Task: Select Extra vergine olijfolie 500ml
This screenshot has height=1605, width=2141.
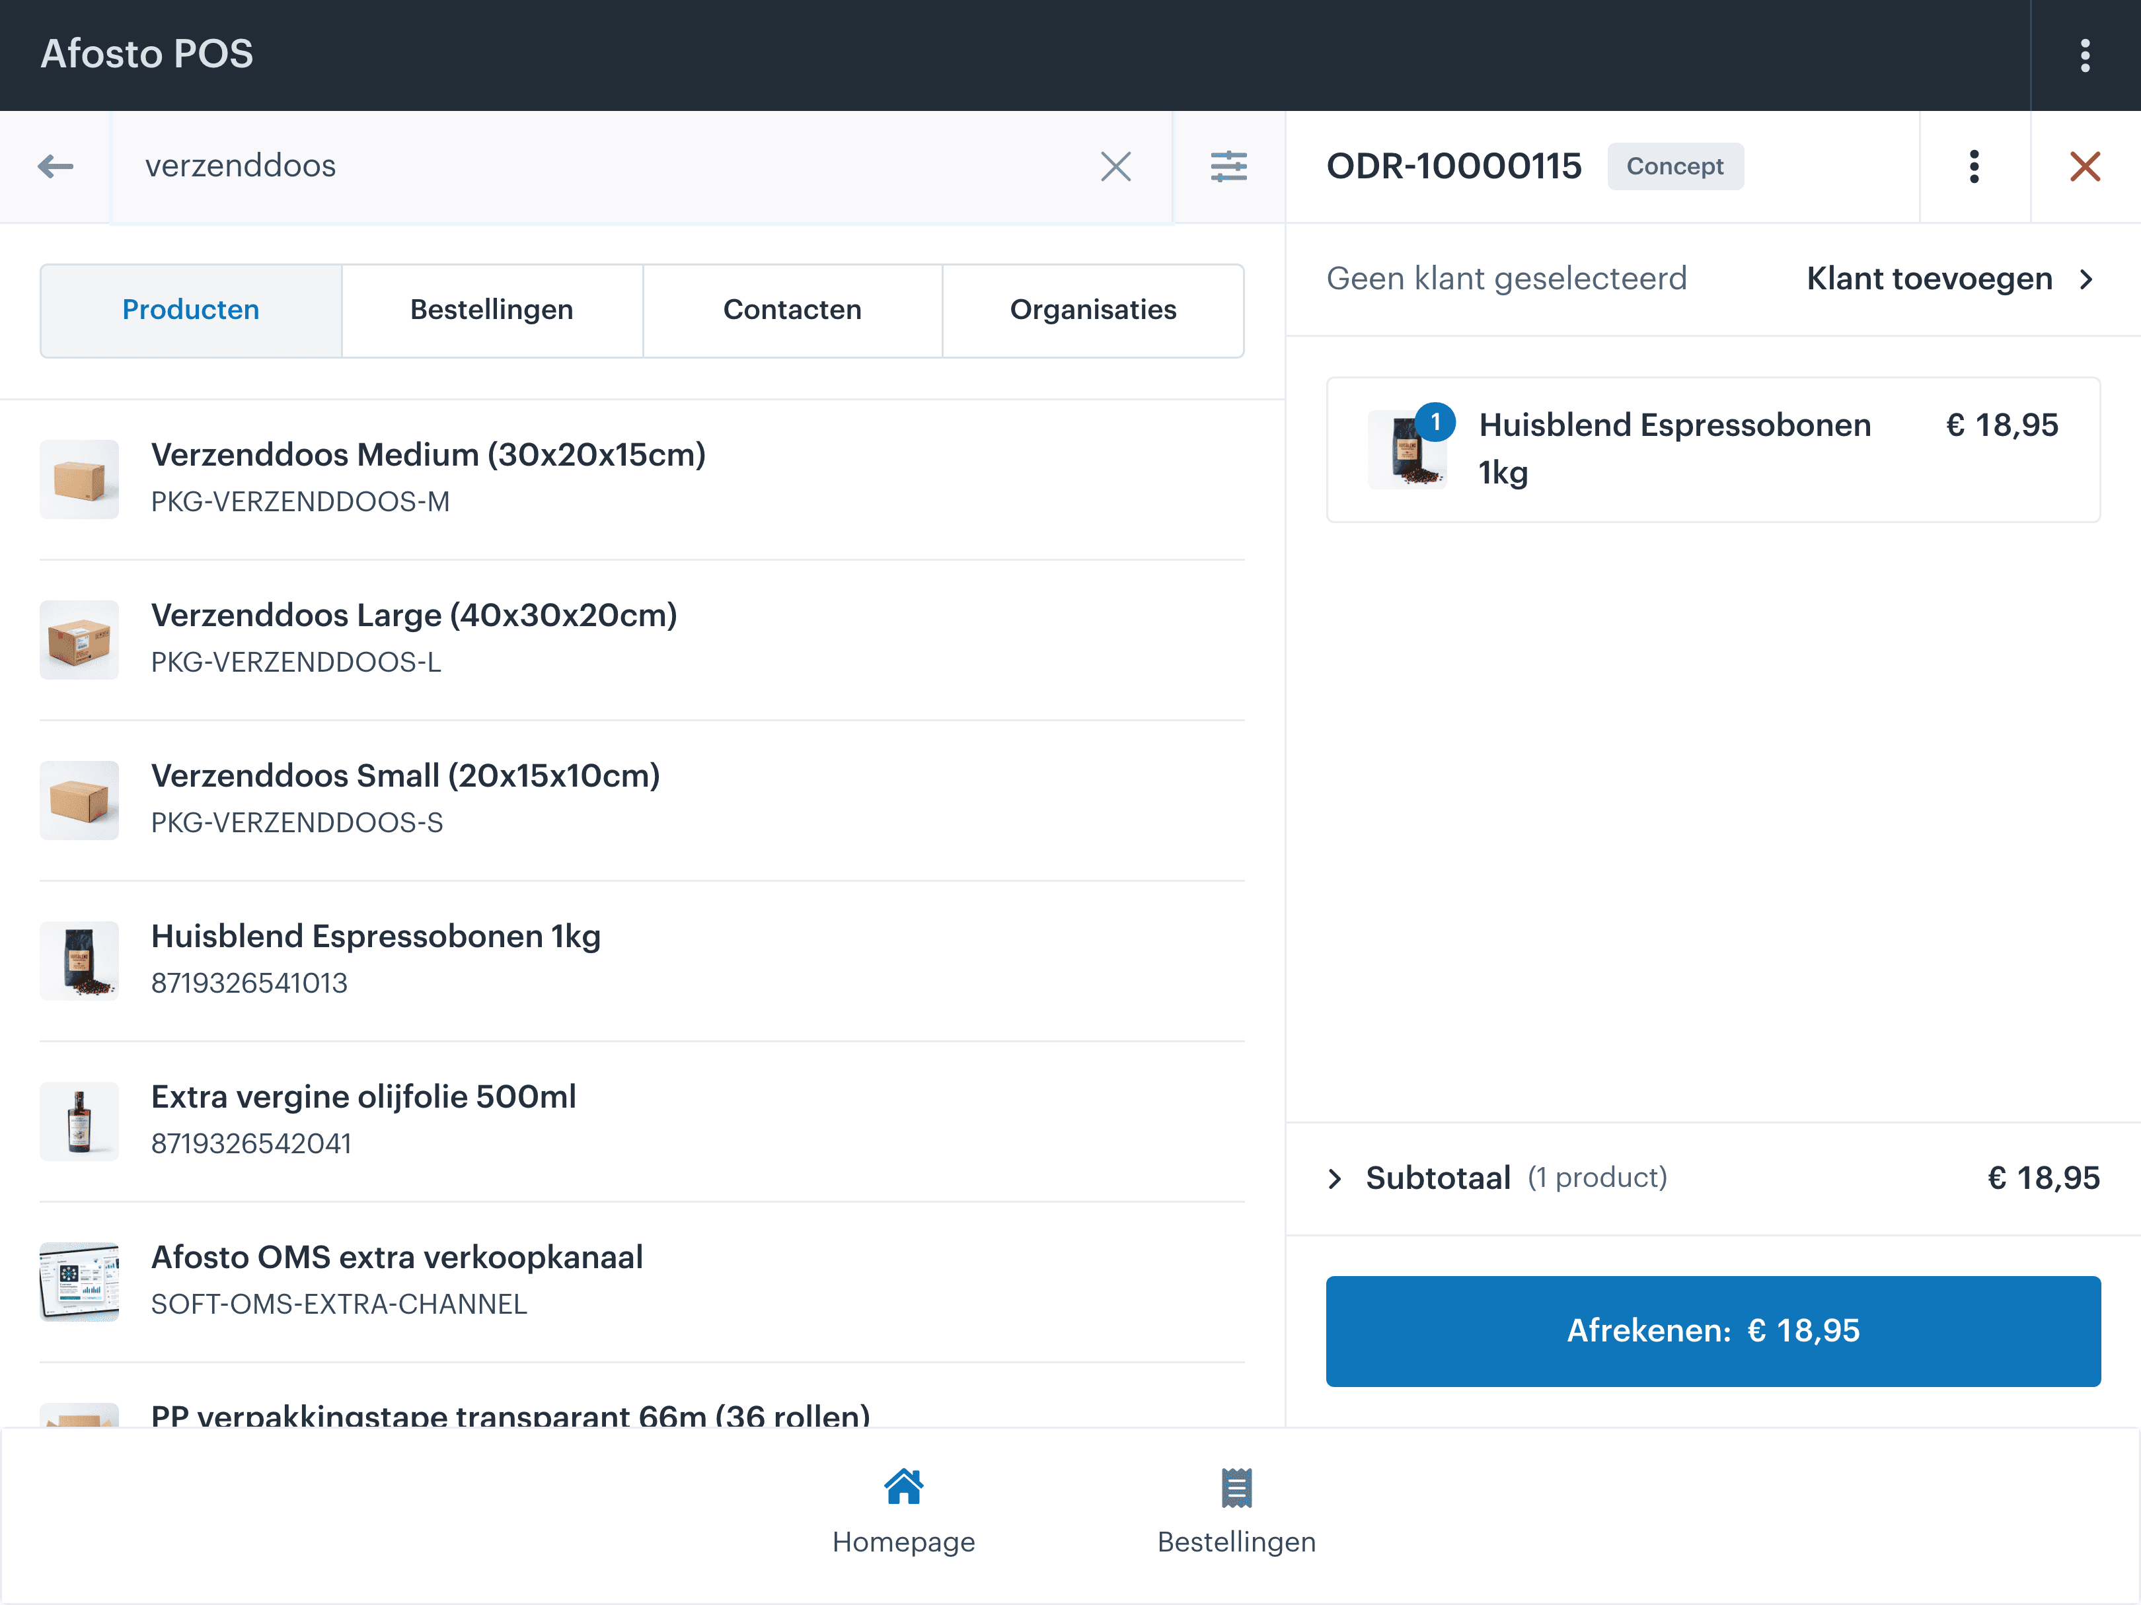Action: click(642, 1122)
